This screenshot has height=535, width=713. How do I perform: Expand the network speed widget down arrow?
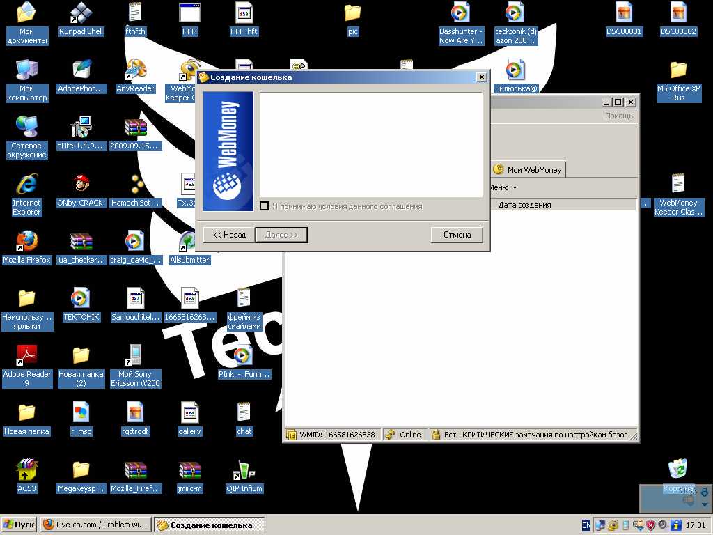pos(704,504)
